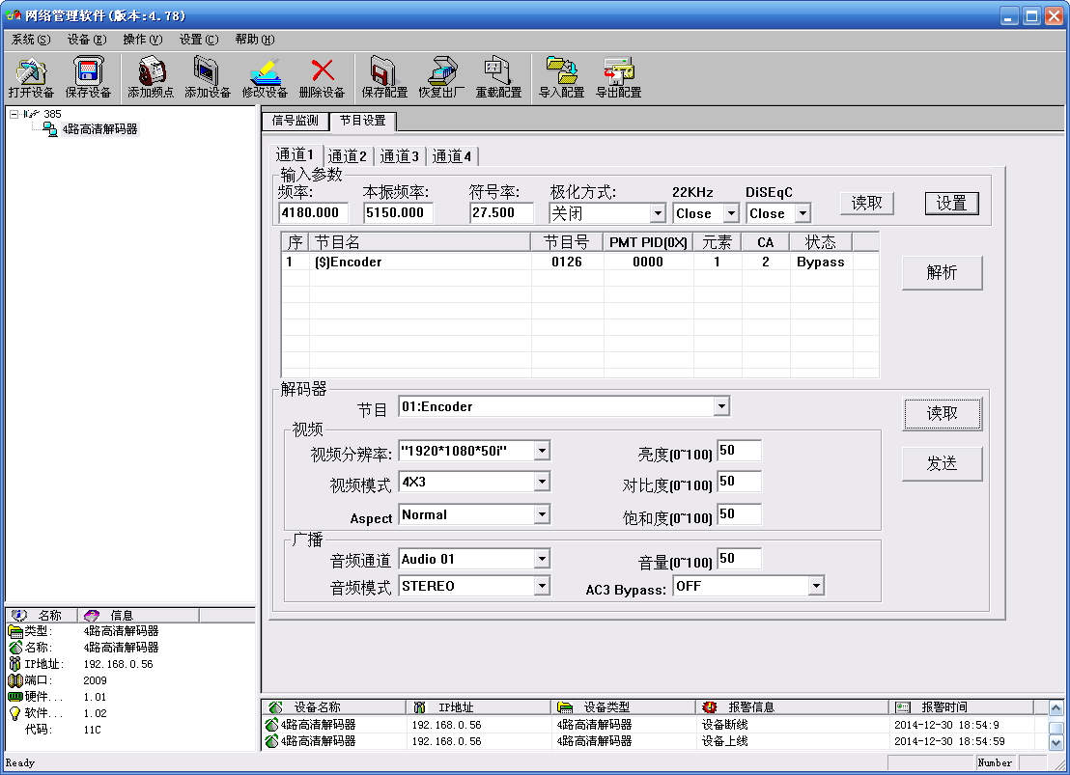
Task: Click the 报警时间 header icon
Action: point(903,707)
